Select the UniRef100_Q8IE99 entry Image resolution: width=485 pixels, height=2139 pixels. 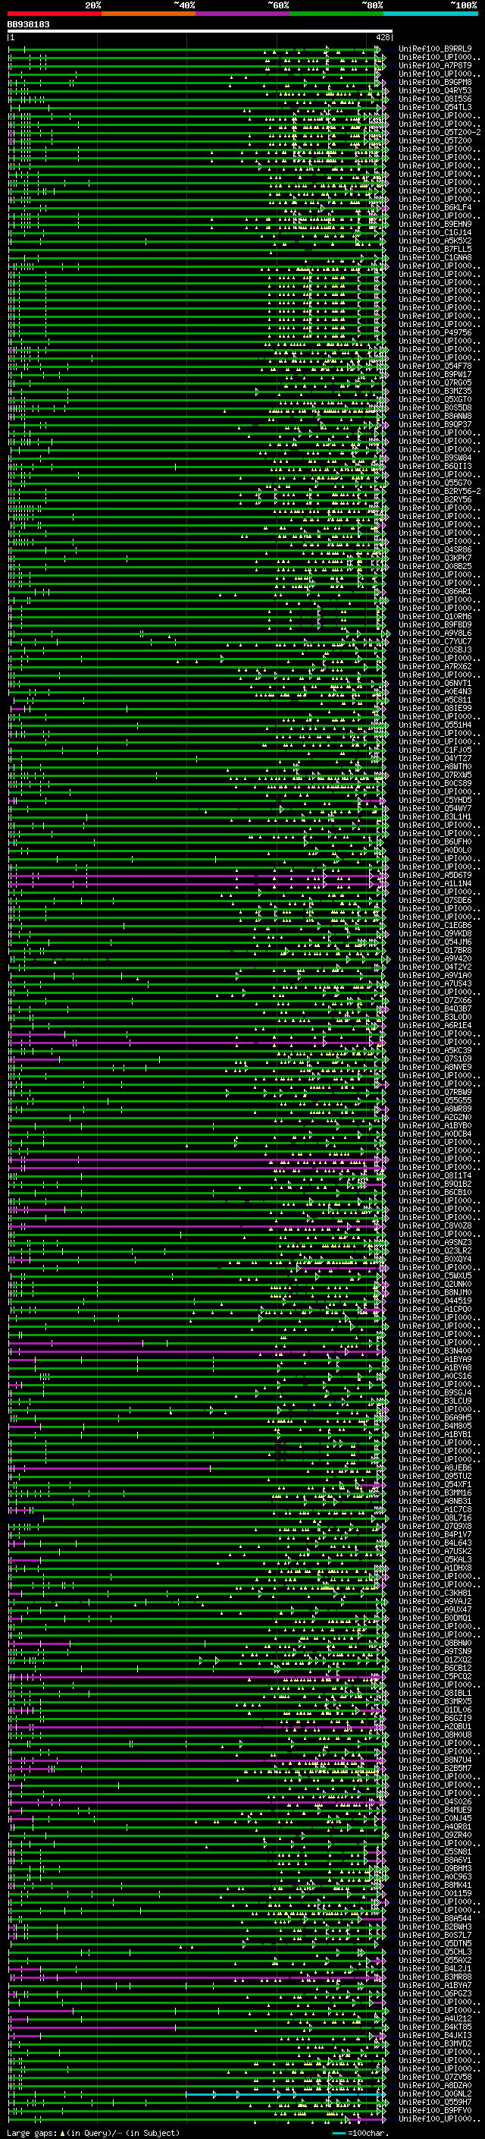click(x=435, y=707)
